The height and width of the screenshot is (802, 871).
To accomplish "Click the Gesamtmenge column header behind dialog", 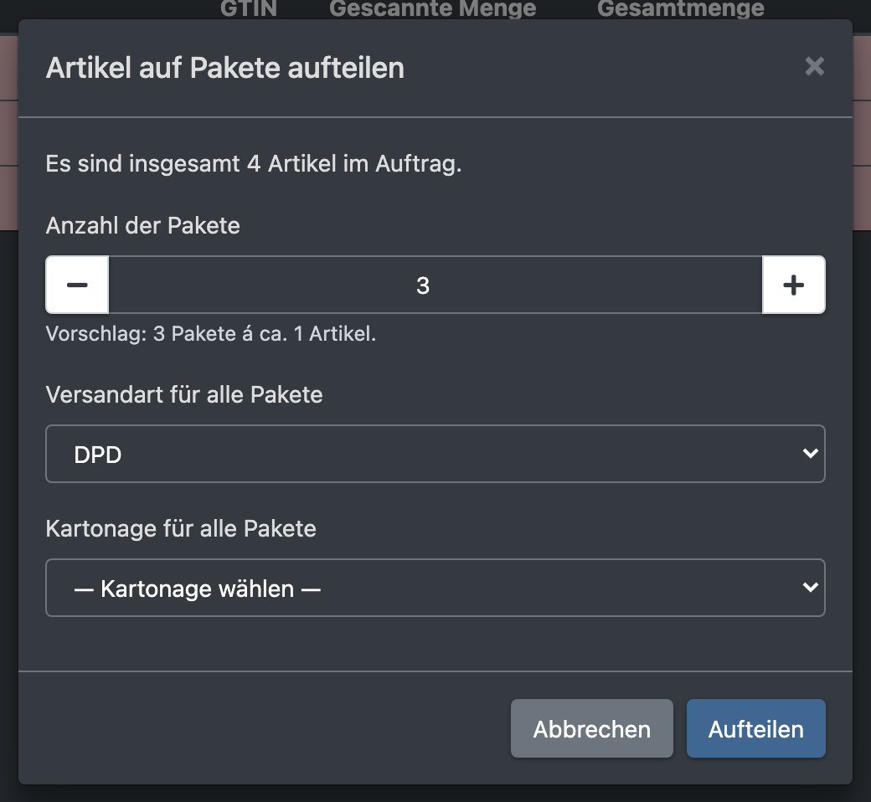I will pos(680,8).
